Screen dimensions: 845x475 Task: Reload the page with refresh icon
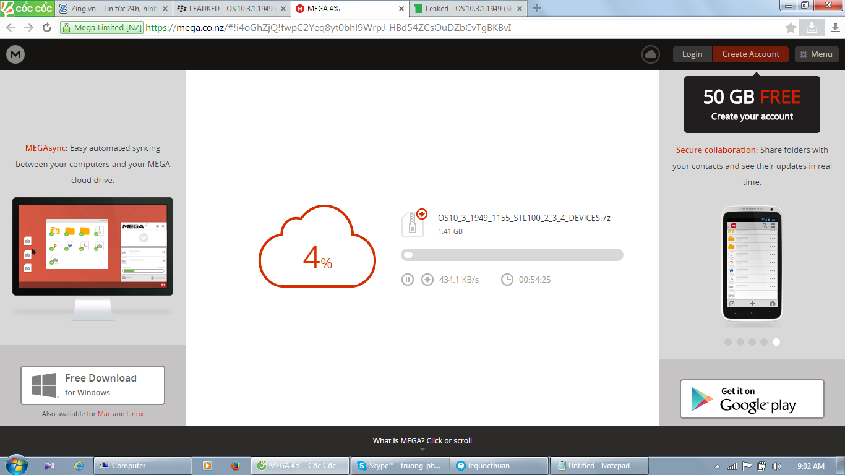click(x=46, y=28)
